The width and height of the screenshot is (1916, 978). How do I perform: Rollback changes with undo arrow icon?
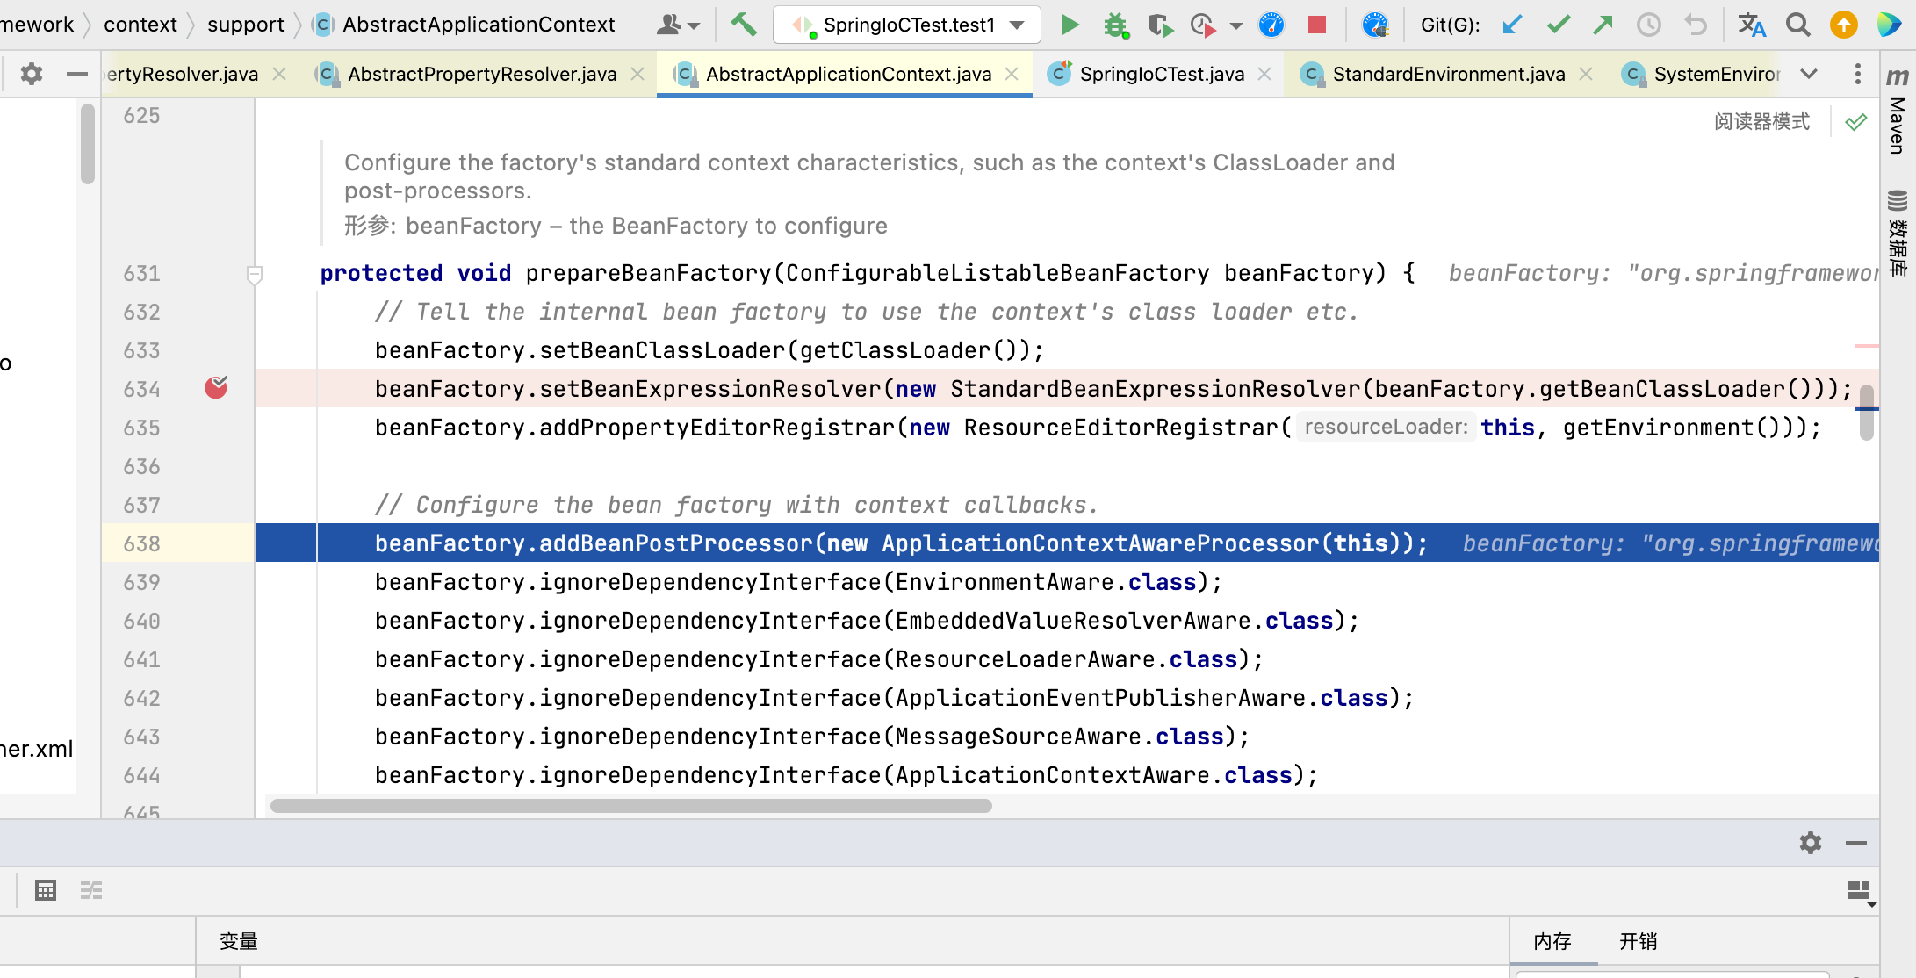click(1696, 25)
